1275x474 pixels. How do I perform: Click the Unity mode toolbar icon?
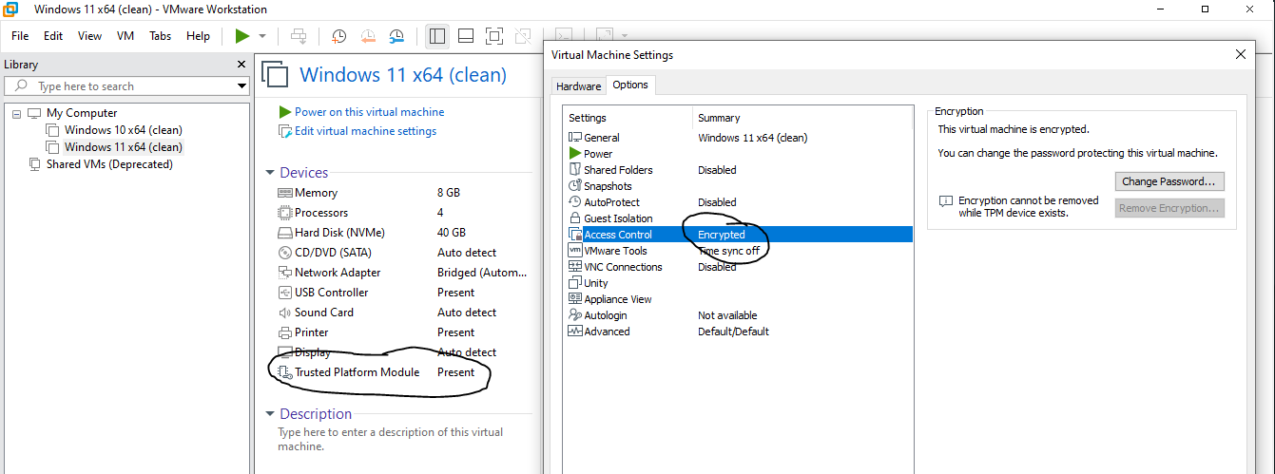(x=522, y=36)
